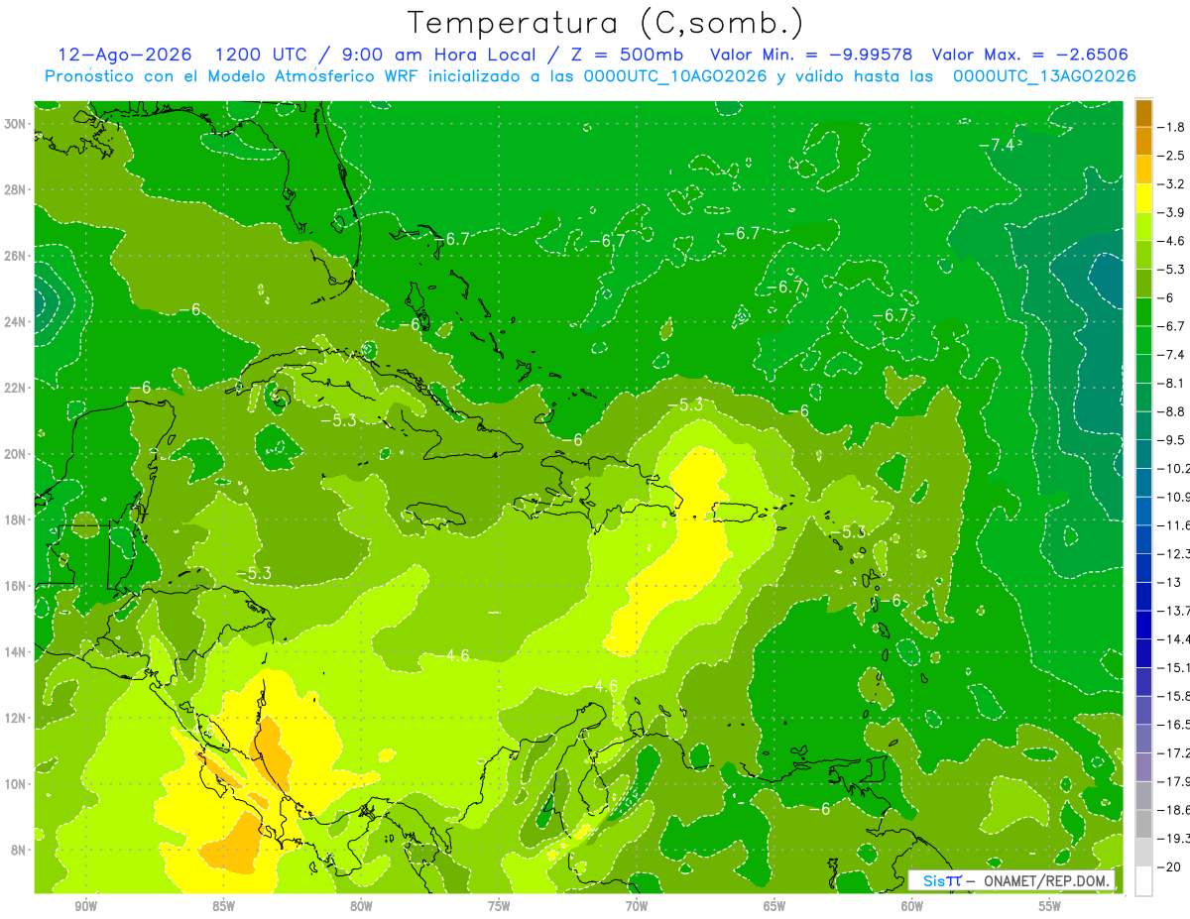
Task: Click the "-7.4" contour label on the map
Action: click(997, 145)
